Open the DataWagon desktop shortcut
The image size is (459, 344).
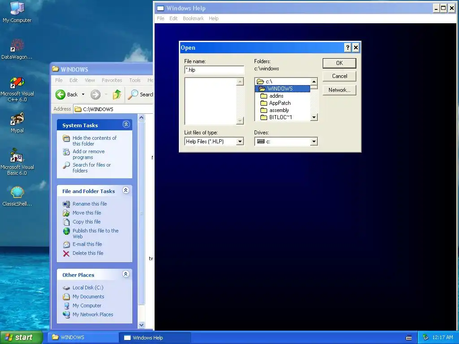17,49
